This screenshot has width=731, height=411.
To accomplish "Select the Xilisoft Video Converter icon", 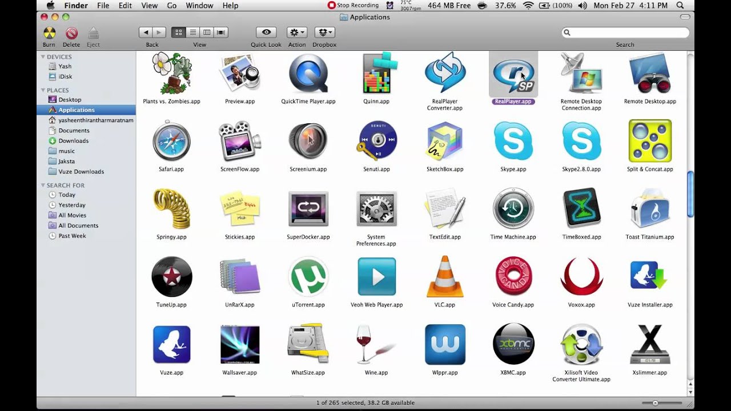I will pos(581,344).
